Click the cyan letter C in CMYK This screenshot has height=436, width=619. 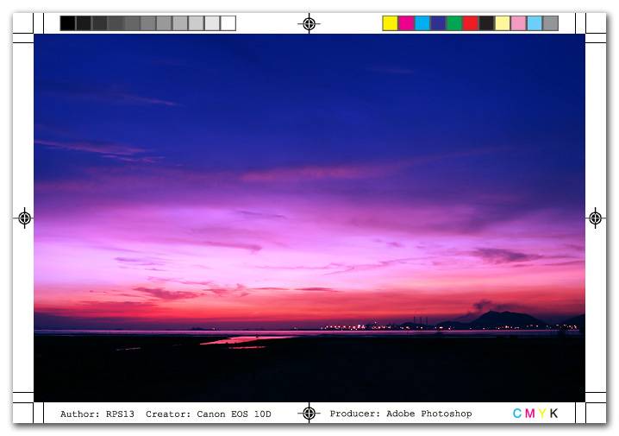coord(517,413)
